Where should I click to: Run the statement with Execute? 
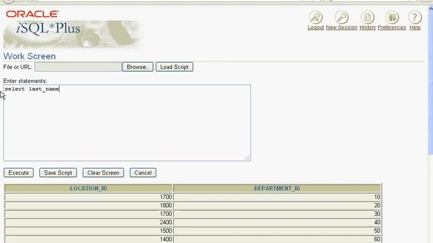(18, 173)
